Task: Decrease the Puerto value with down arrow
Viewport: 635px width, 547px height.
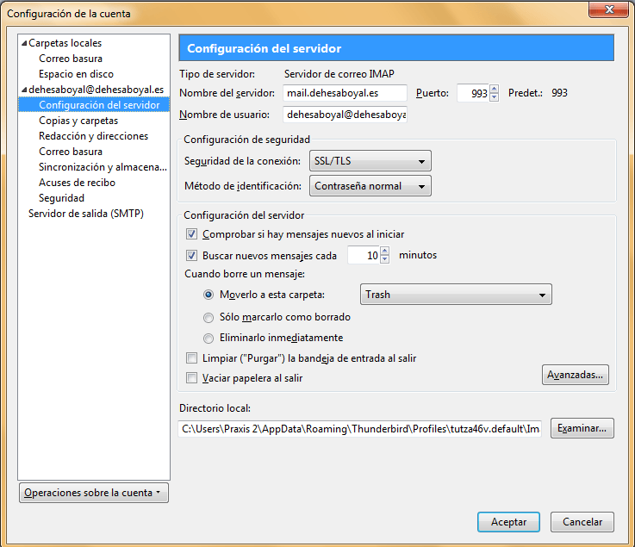Action: pyautogui.click(x=494, y=97)
